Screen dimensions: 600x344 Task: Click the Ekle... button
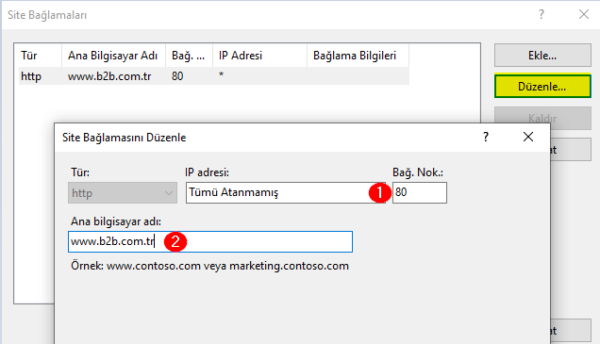[542, 56]
